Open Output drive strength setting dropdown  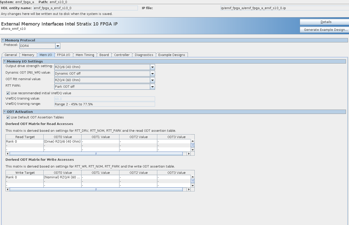click(x=152, y=67)
